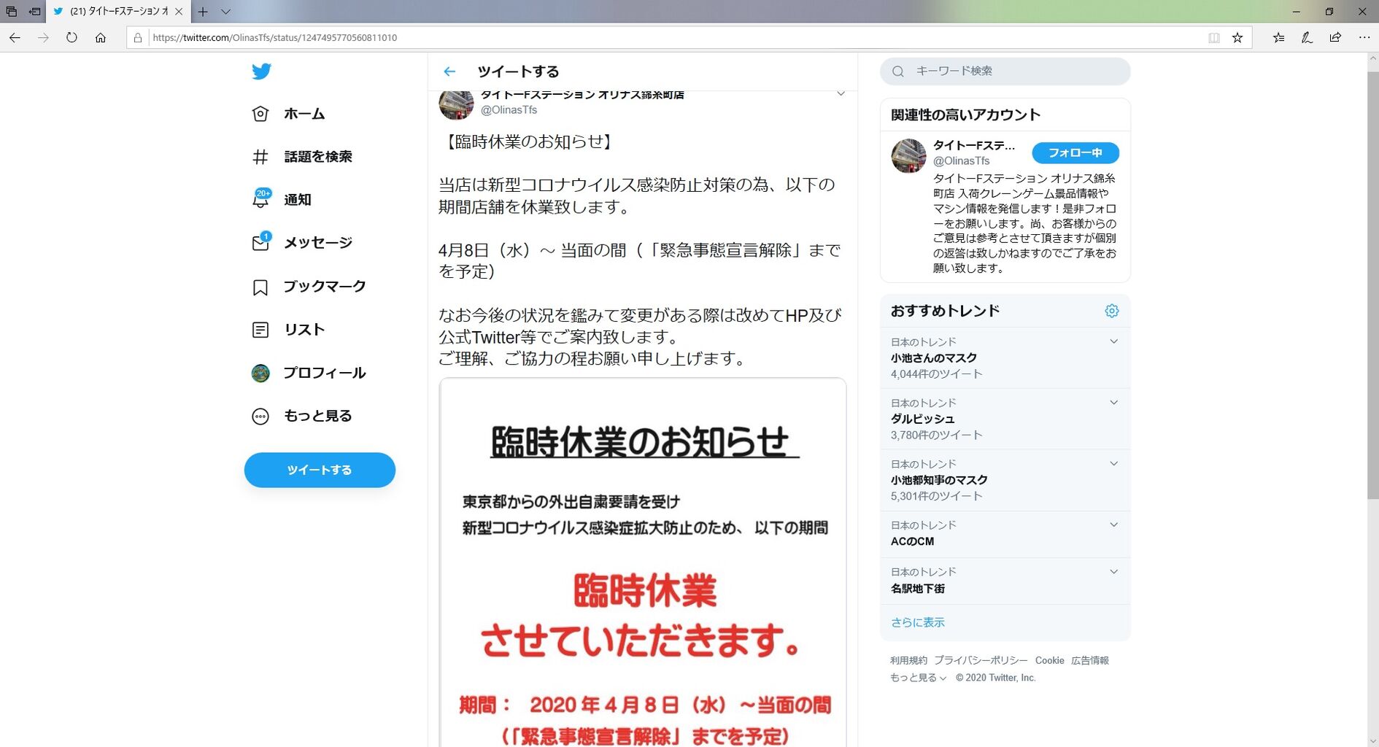Open Cookie footer link

click(1049, 660)
